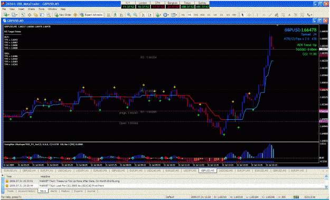This screenshot has height=200, width=330.
Task: Toggle Chart Shift icon
Action: click(x=149, y=15)
